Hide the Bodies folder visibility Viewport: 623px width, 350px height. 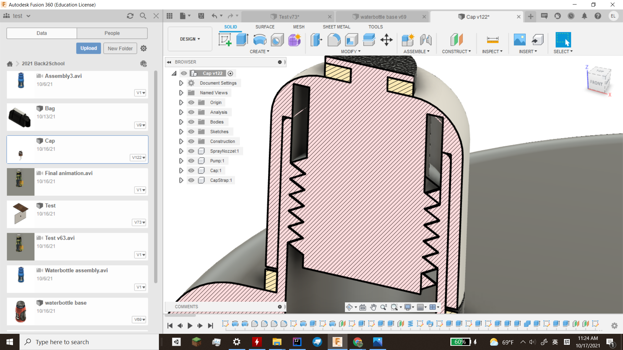click(x=191, y=122)
